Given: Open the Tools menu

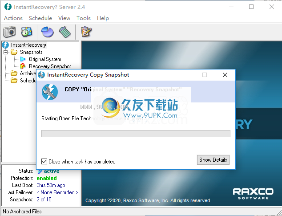Looking at the screenshot, I should pyautogui.click(x=84, y=18).
